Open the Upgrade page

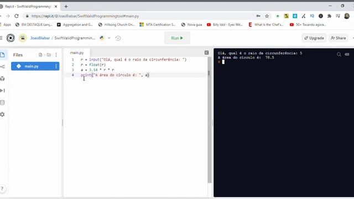pyautogui.click(x=314, y=38)
